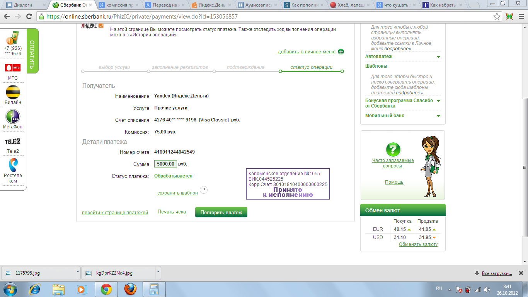This screenshot has width=528, height=297.
Task: Open the butterfly extension icon
Action: pyautogui.click(x=509, y=17)
